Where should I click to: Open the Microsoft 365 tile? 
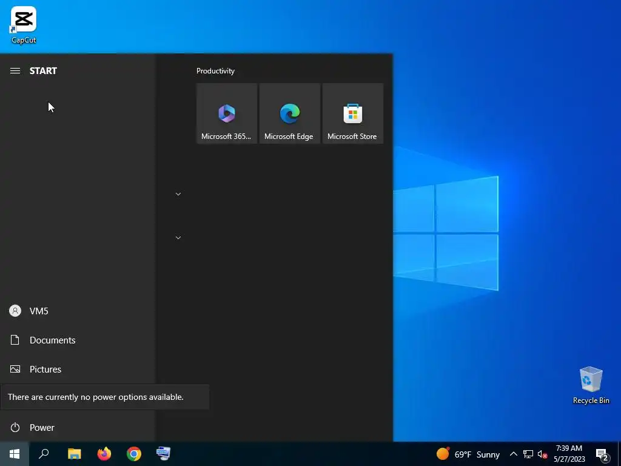(227, 113)
